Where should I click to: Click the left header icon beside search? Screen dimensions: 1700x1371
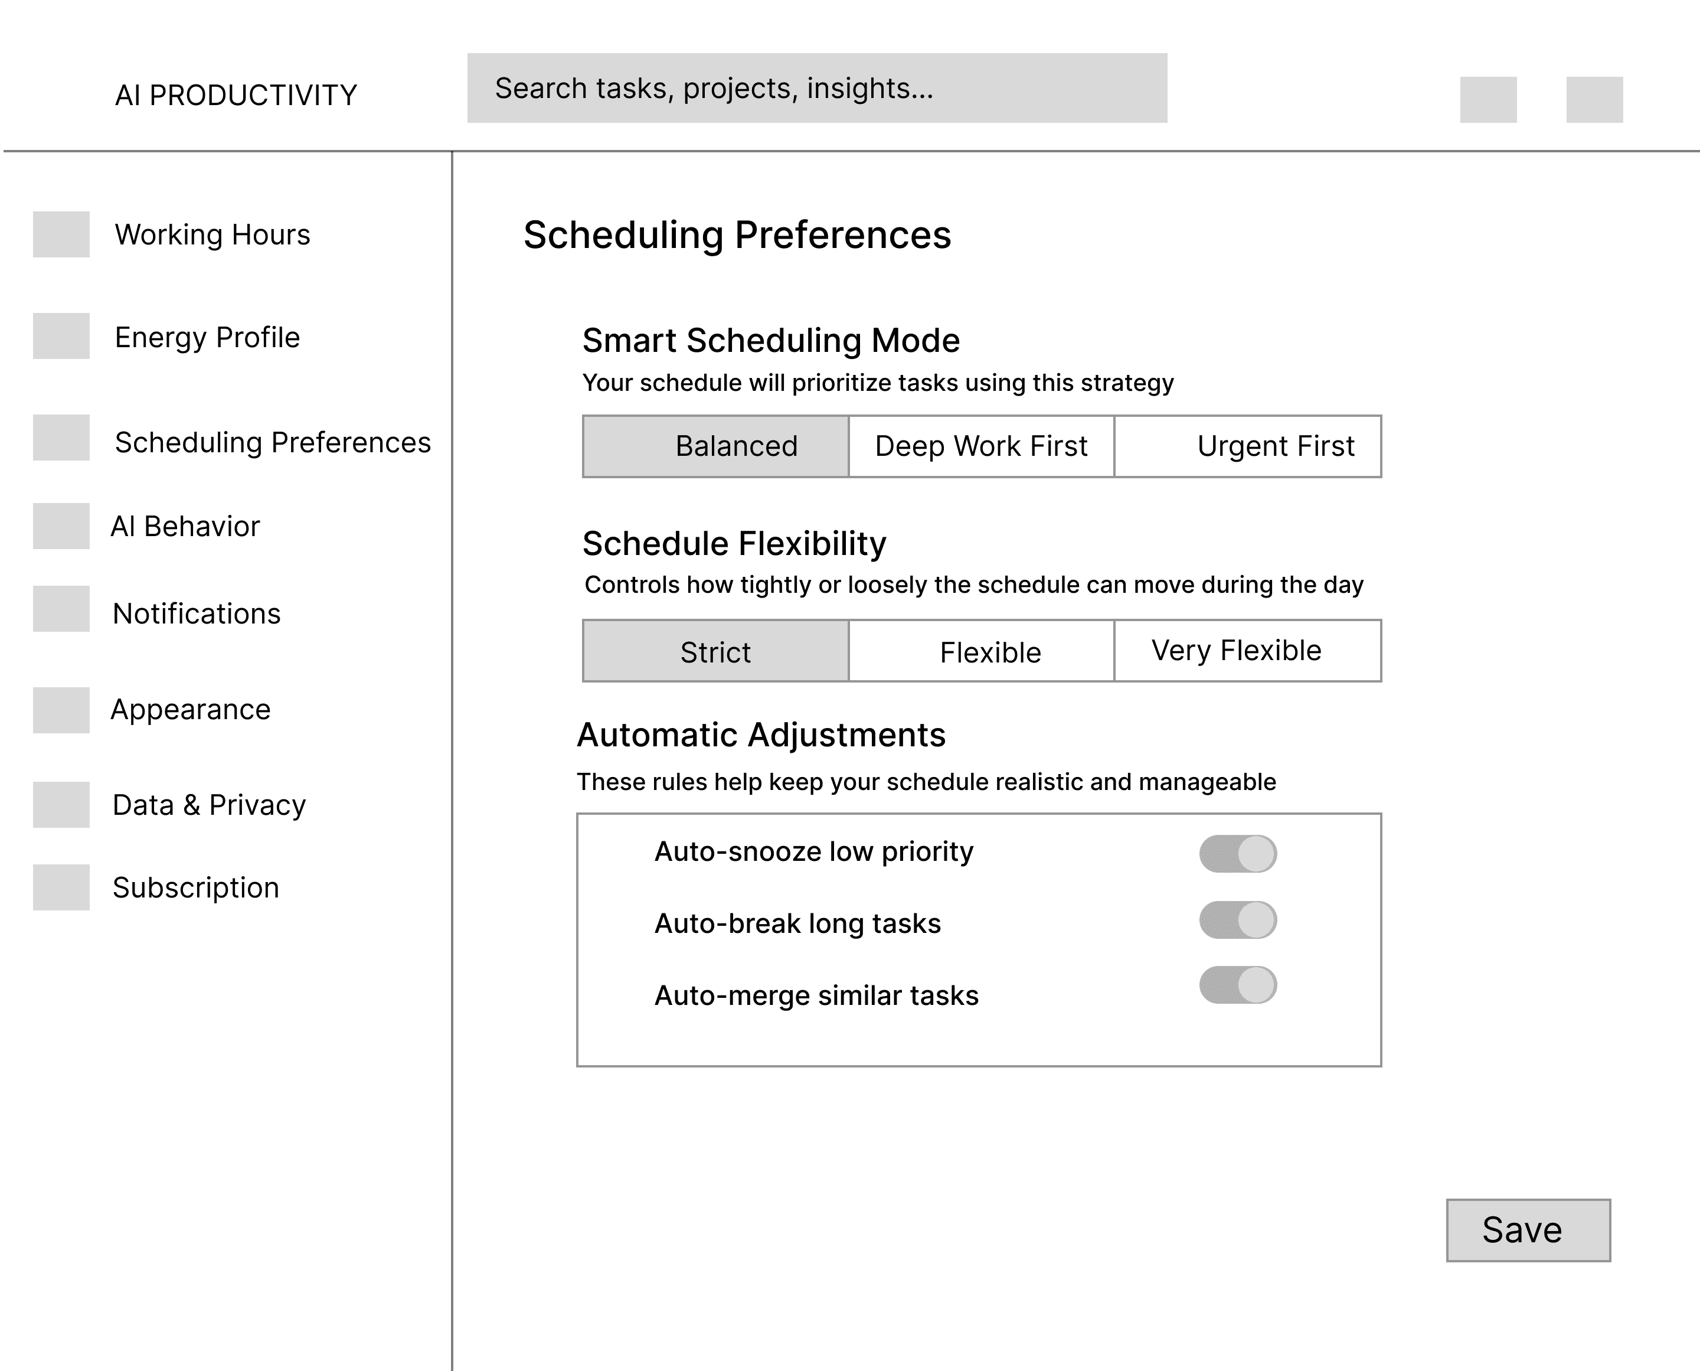(x=1487, y=100)
